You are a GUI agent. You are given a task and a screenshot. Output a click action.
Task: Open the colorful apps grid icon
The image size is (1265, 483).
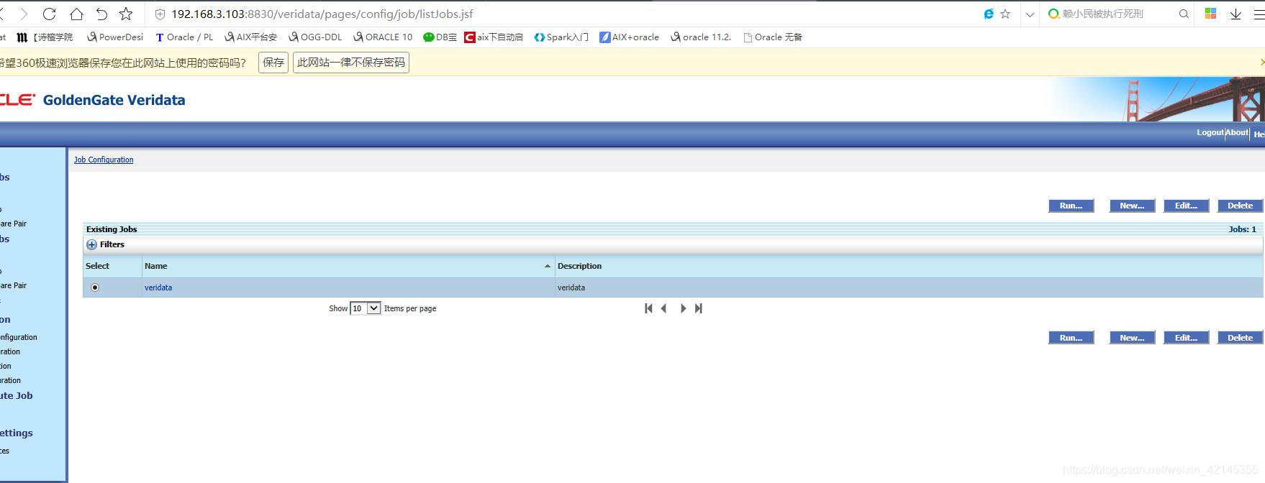tap(1210, 14)
